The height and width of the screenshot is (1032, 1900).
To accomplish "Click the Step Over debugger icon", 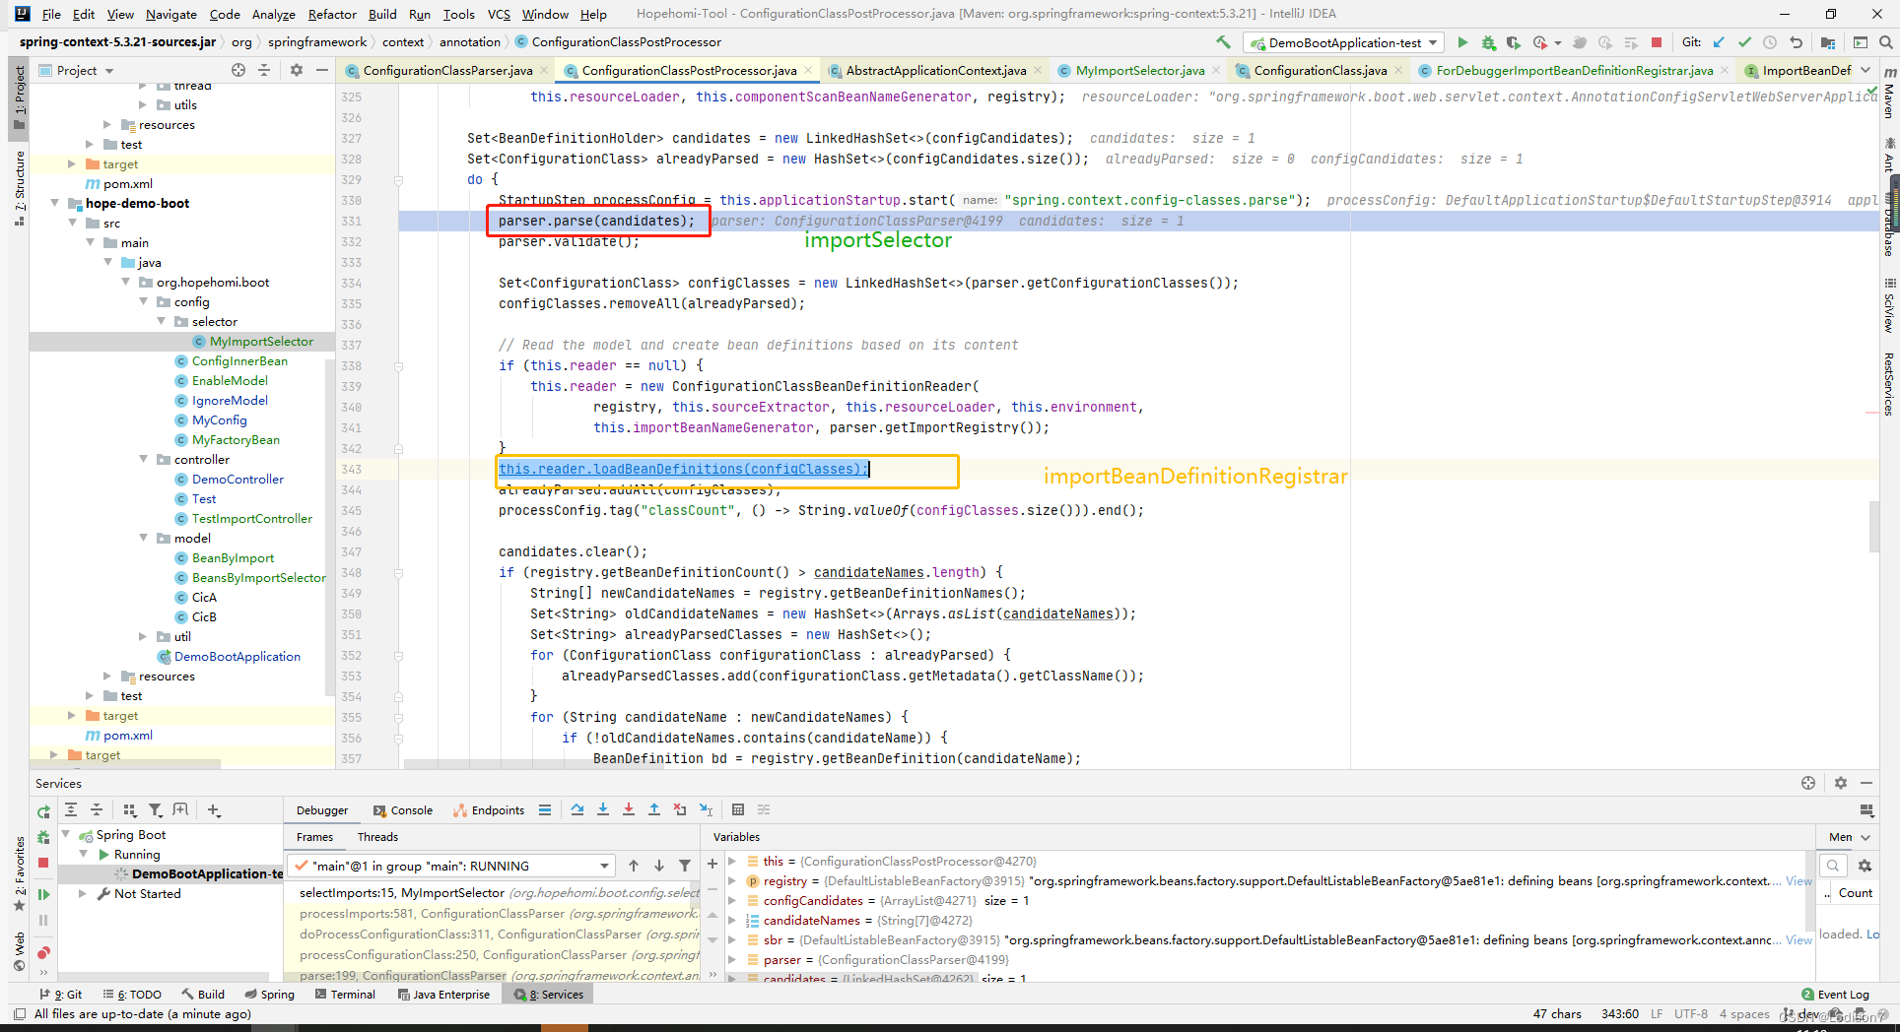I will click(577, 809).
